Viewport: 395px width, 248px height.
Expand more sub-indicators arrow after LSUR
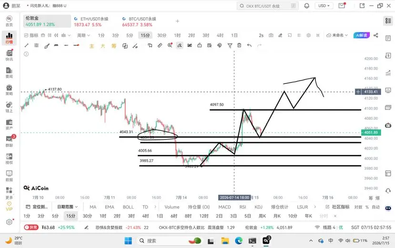click(315, 207)
